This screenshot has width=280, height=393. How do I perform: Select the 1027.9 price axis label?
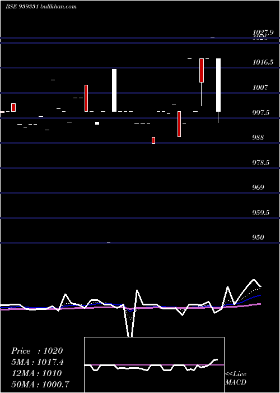(263, 32)
